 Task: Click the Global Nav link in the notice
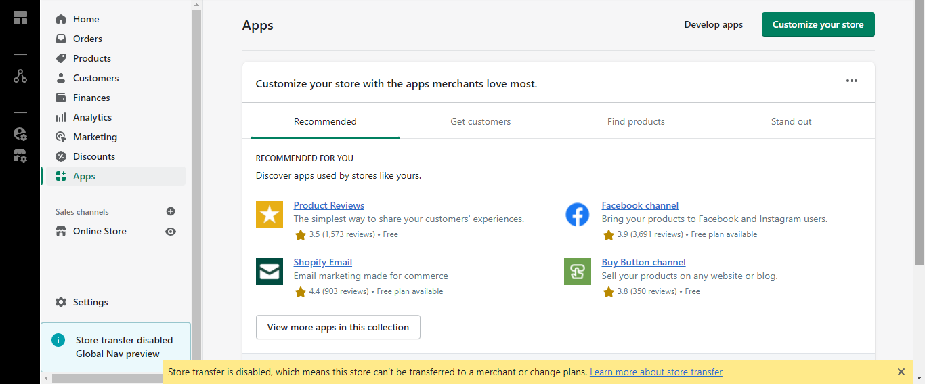click(x=100, y=354)
